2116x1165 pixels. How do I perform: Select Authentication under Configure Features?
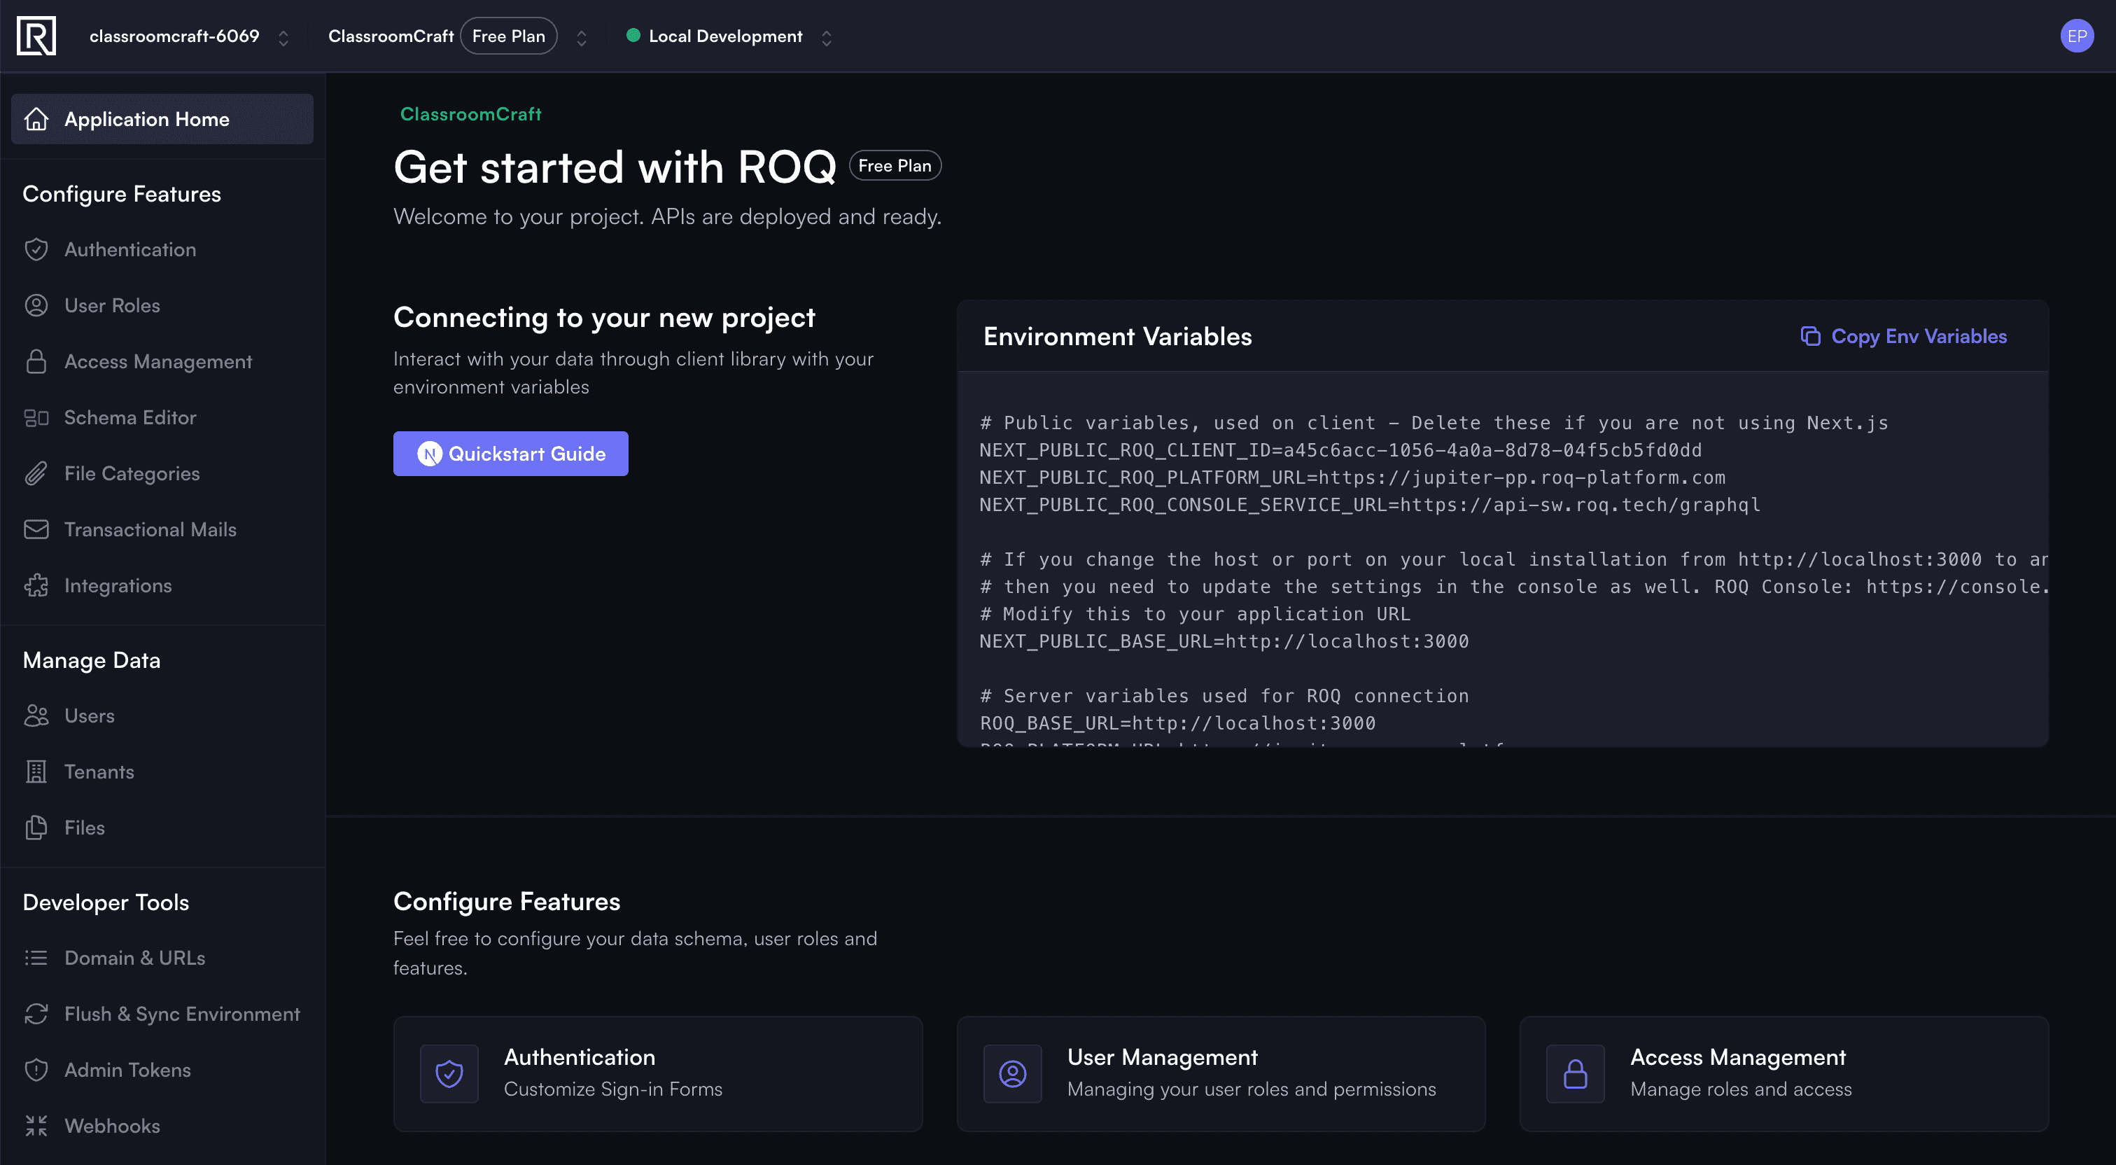(129, 250)
